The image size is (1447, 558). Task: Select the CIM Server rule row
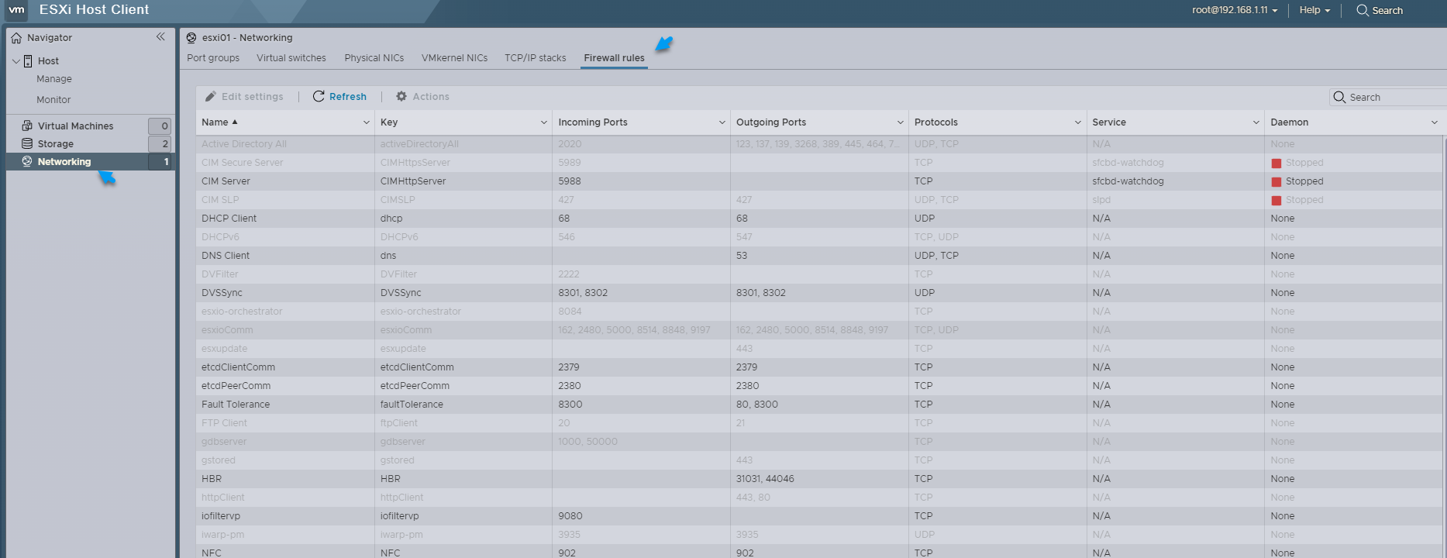pyautogui.click(x=819, y=181)
